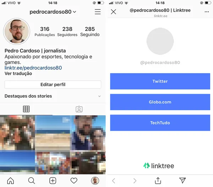Tap the Instagram home icon

10,181
